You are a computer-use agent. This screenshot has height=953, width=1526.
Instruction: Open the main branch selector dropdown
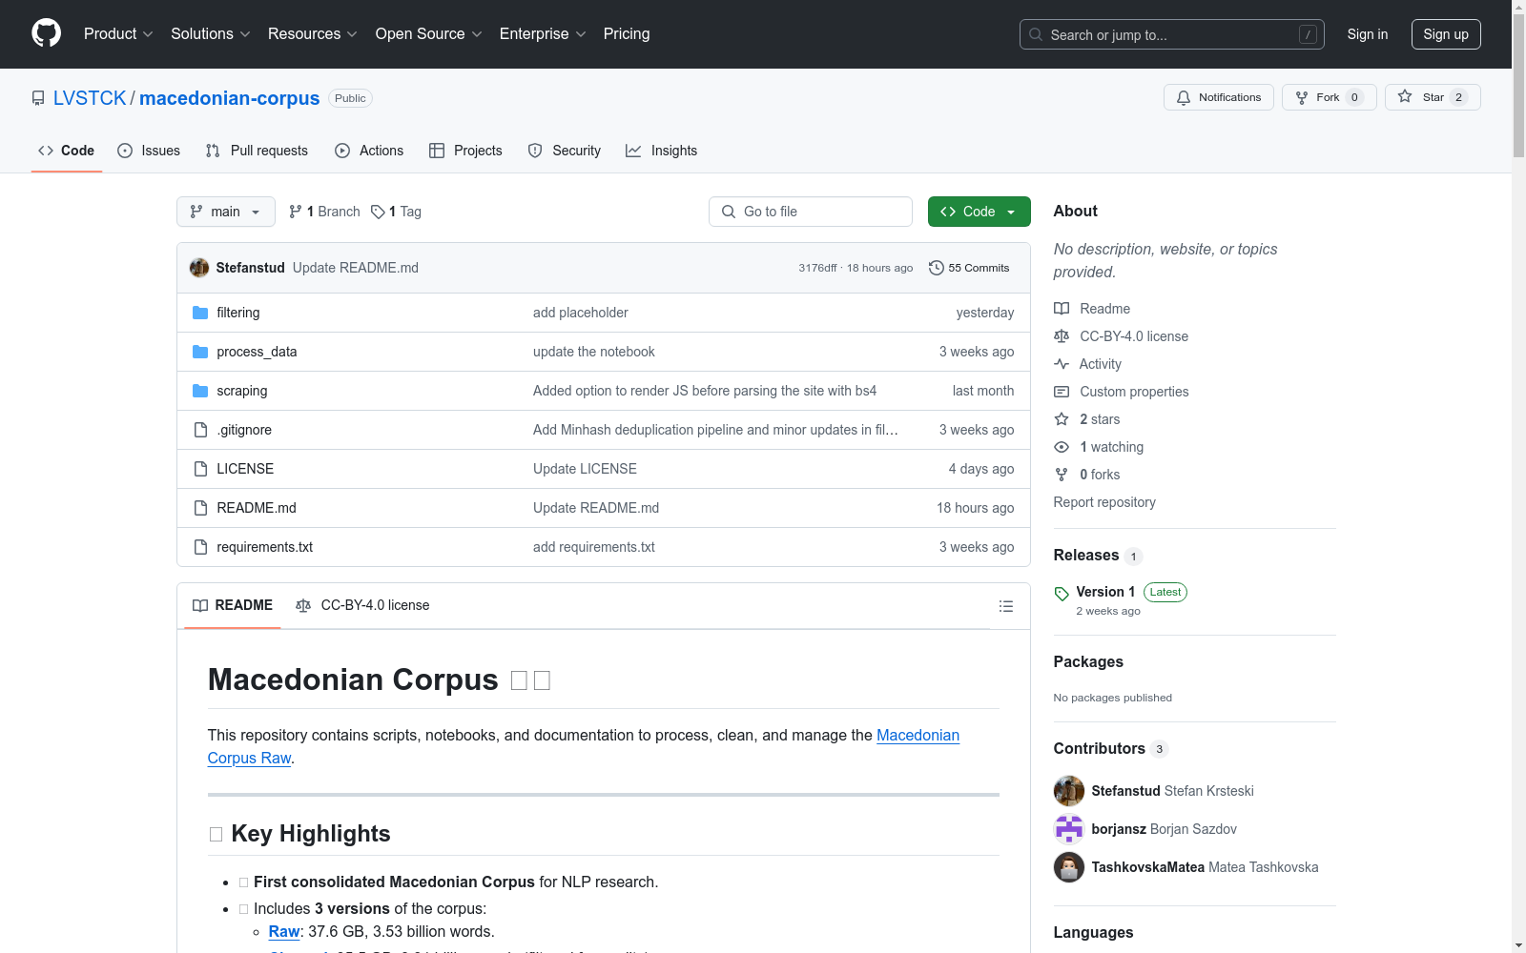click(226, 212)
